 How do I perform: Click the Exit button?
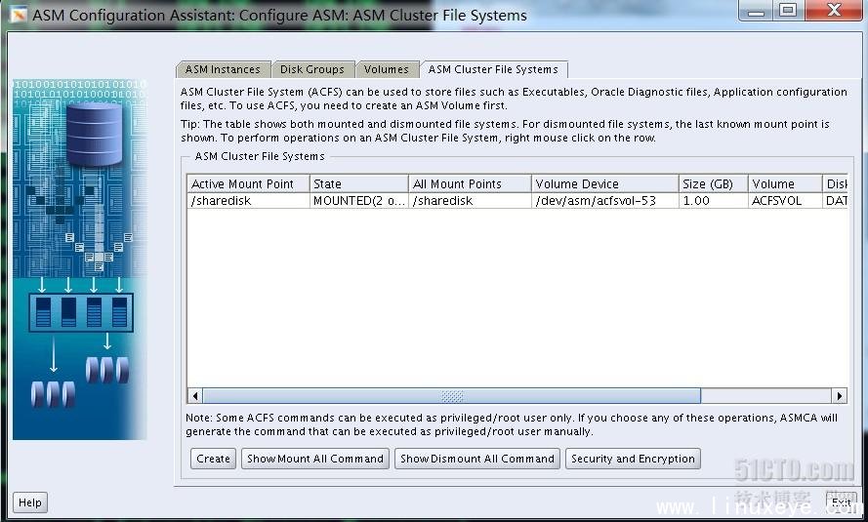coord(841,502)
